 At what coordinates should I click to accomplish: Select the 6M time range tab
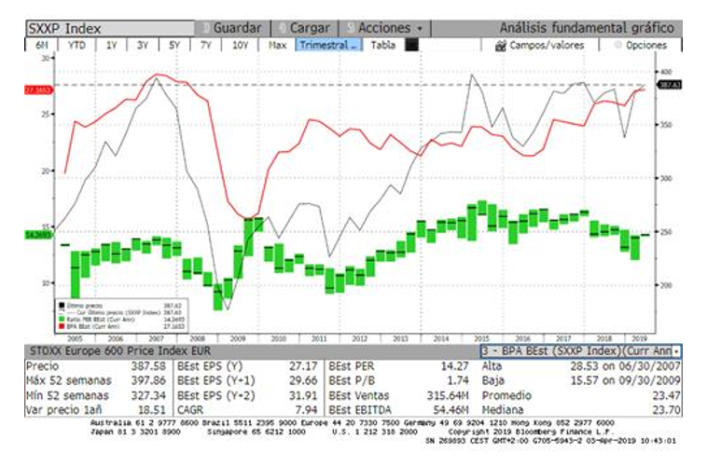pos(41,45)
